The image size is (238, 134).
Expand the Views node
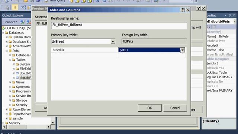point(10,82)
